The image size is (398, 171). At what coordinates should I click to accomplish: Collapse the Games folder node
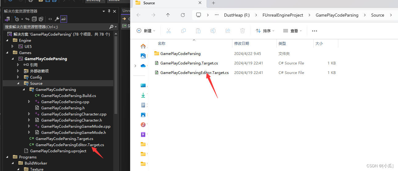click(x=7, y=52)
